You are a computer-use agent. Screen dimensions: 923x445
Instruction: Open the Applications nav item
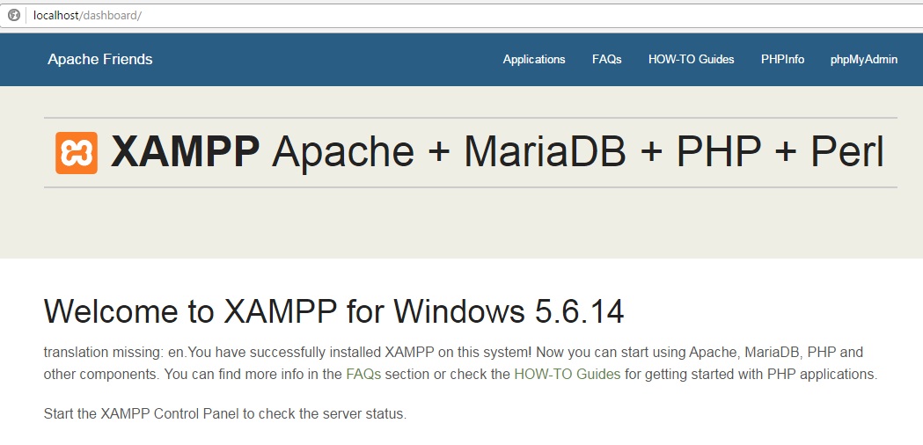(534, 60)
